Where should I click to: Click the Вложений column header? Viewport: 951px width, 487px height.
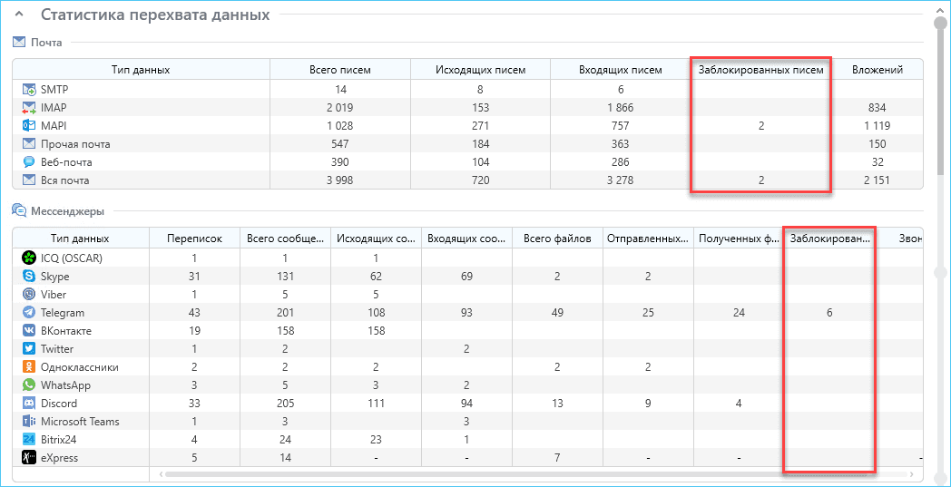pos(877,70)
